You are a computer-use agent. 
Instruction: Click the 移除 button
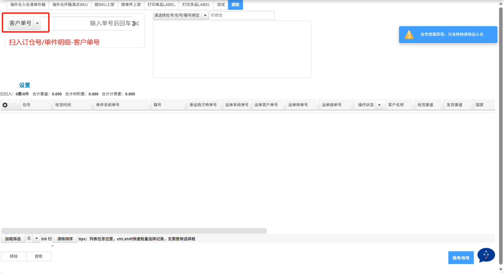[x=14, y=256]
